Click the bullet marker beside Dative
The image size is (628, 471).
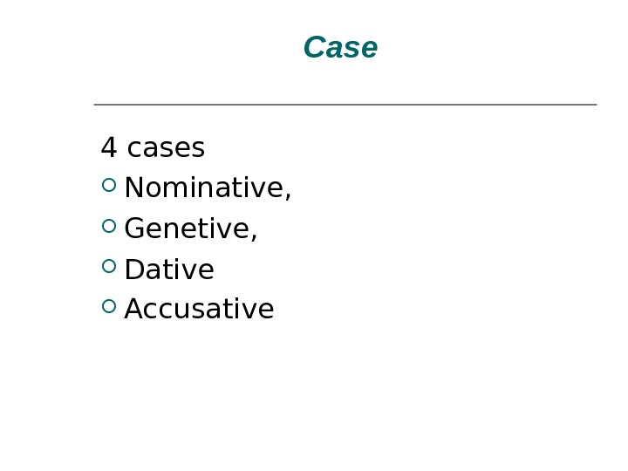tap(108, 267)
